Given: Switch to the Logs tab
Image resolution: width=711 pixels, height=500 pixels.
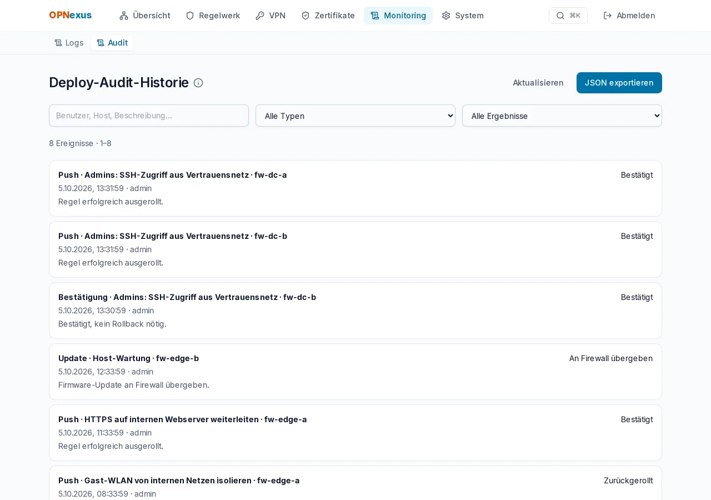Looking at the screenshot, I should 69,43.
